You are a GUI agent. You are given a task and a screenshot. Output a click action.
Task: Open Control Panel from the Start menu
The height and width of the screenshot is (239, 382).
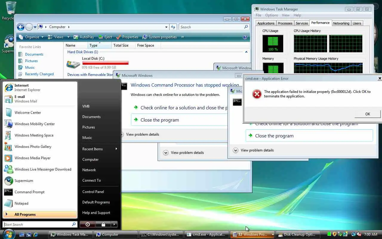[93, 192]
